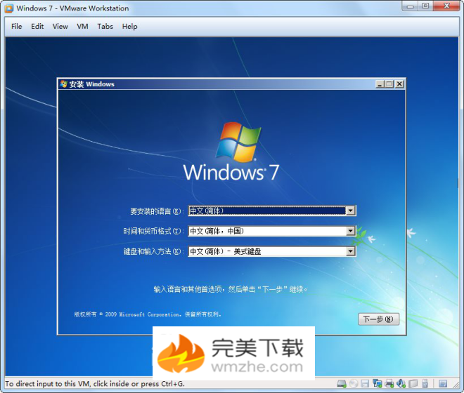Click the 'To direct input to this VM' status text
Image resolution: width=464 pixels, height=393 pixels.
pyautogui.click(x=95, y=384)
